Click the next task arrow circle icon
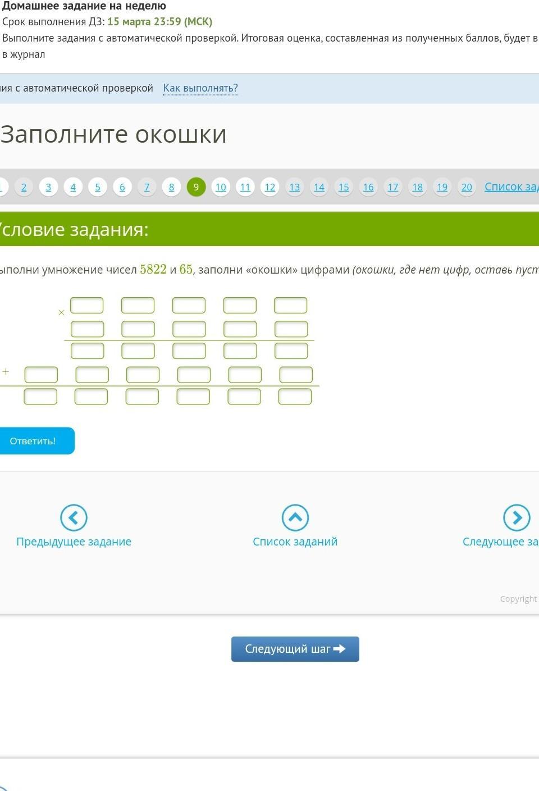This screenshot has width=539, height=791. (x=517, y=517)
